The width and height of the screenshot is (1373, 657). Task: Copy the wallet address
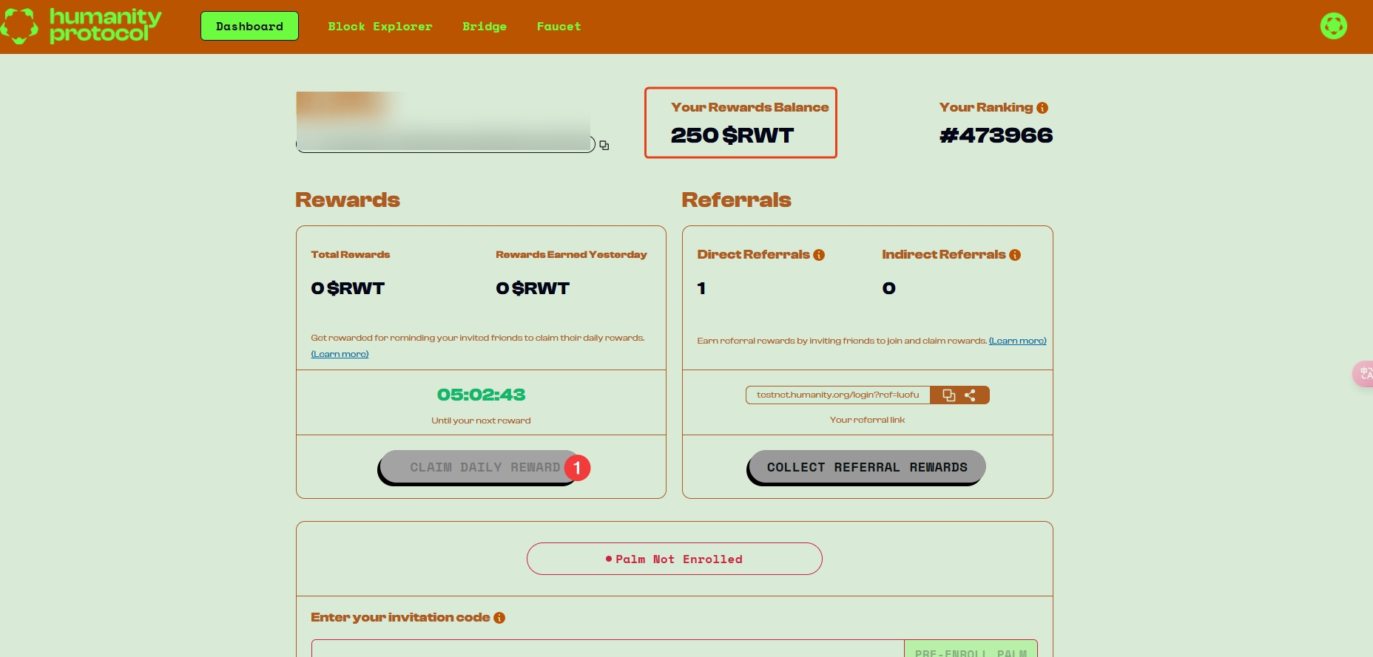point(604,146)
